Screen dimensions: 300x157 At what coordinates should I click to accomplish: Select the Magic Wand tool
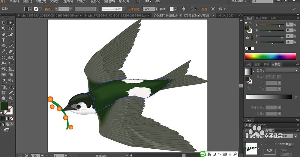(x=3, y=29)
